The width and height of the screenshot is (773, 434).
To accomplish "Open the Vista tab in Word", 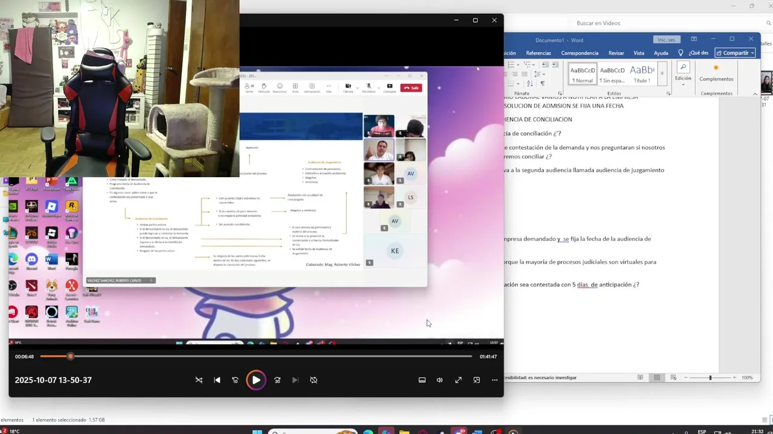I will (x=639, y=53).
